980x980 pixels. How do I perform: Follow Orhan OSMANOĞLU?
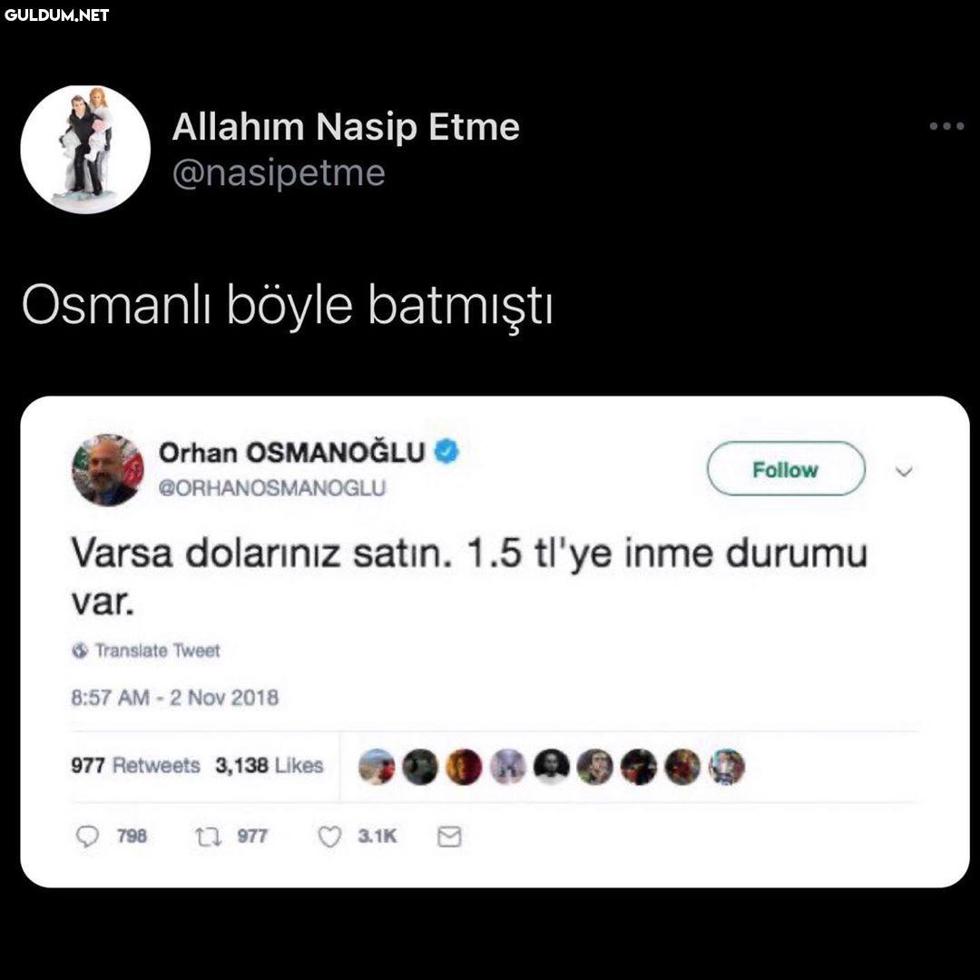(x=786, y=469)
